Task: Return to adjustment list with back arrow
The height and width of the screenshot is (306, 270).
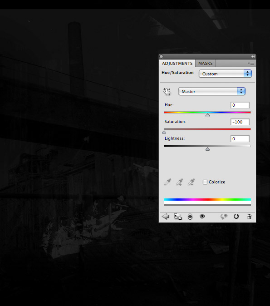Action: point(166,217)
